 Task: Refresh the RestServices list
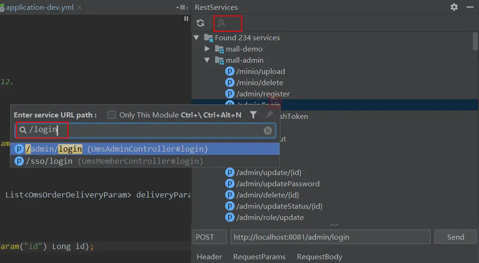pyautogui.click(x=200, y=23)
